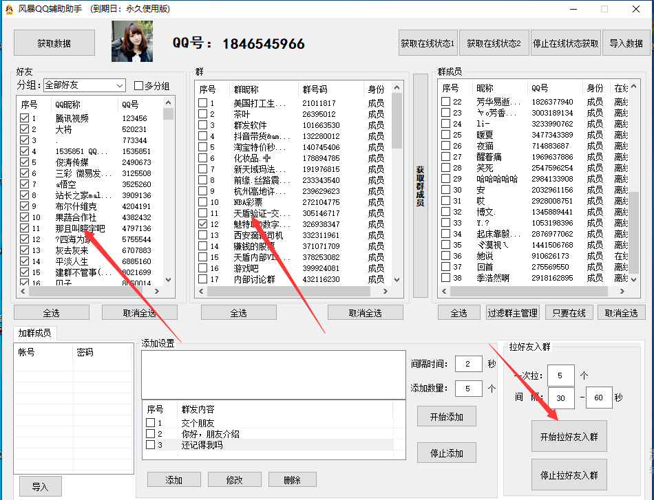Click the 删除 button
This screenshot has width=654, height=500.
[x=293, y=479]
